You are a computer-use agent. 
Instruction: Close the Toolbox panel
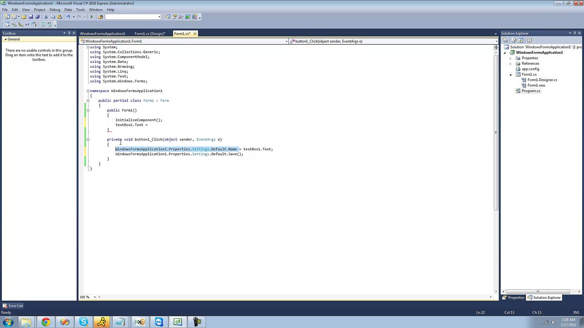74,33
